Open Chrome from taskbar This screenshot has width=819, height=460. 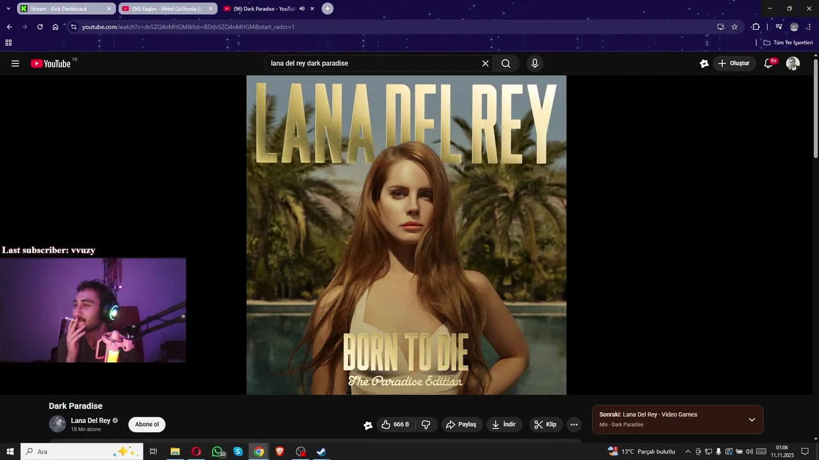click(x=258, y=452)
